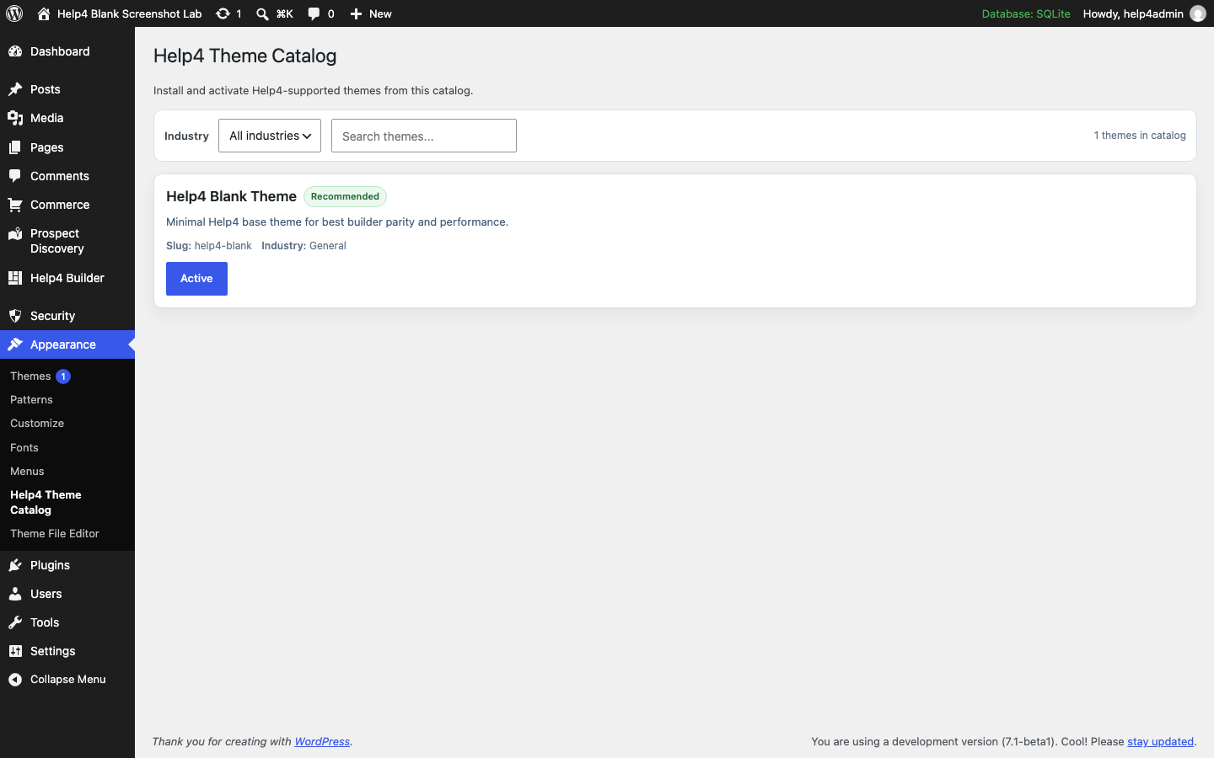Open the Fonts submenu item
The height and width of the screenshot is (758, 1214).
(x=67, y=448)
